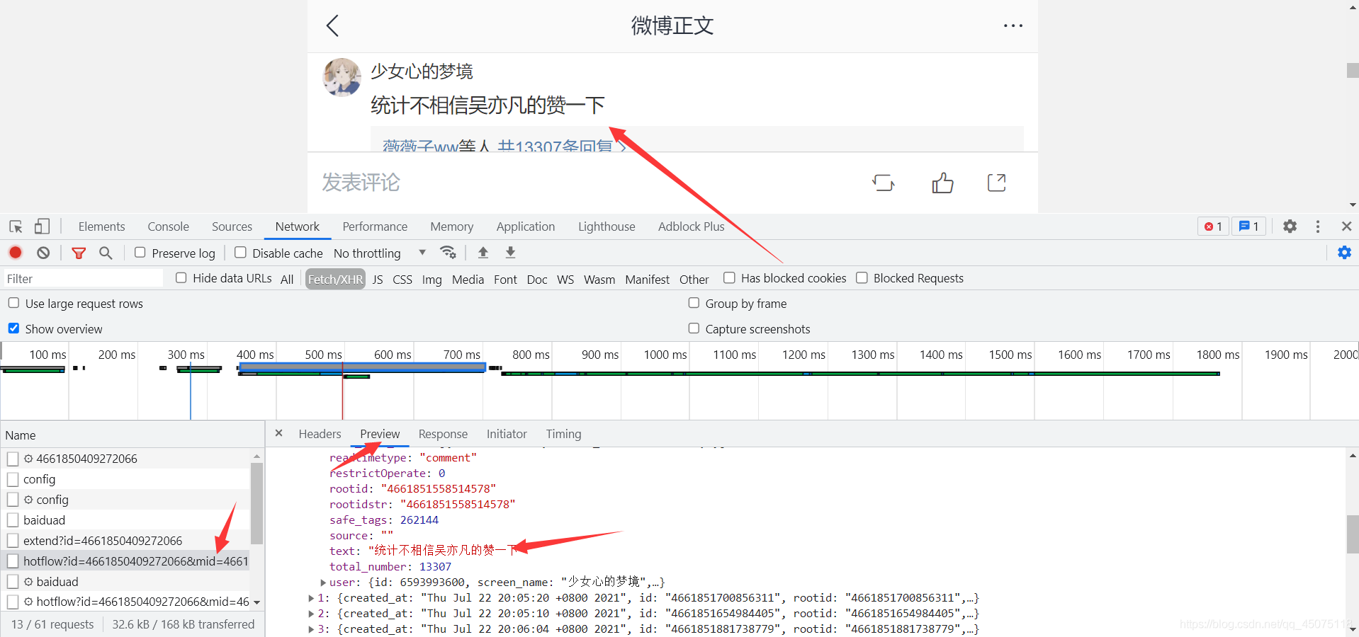Click the back arrow in Weibo header

point(332,25)
